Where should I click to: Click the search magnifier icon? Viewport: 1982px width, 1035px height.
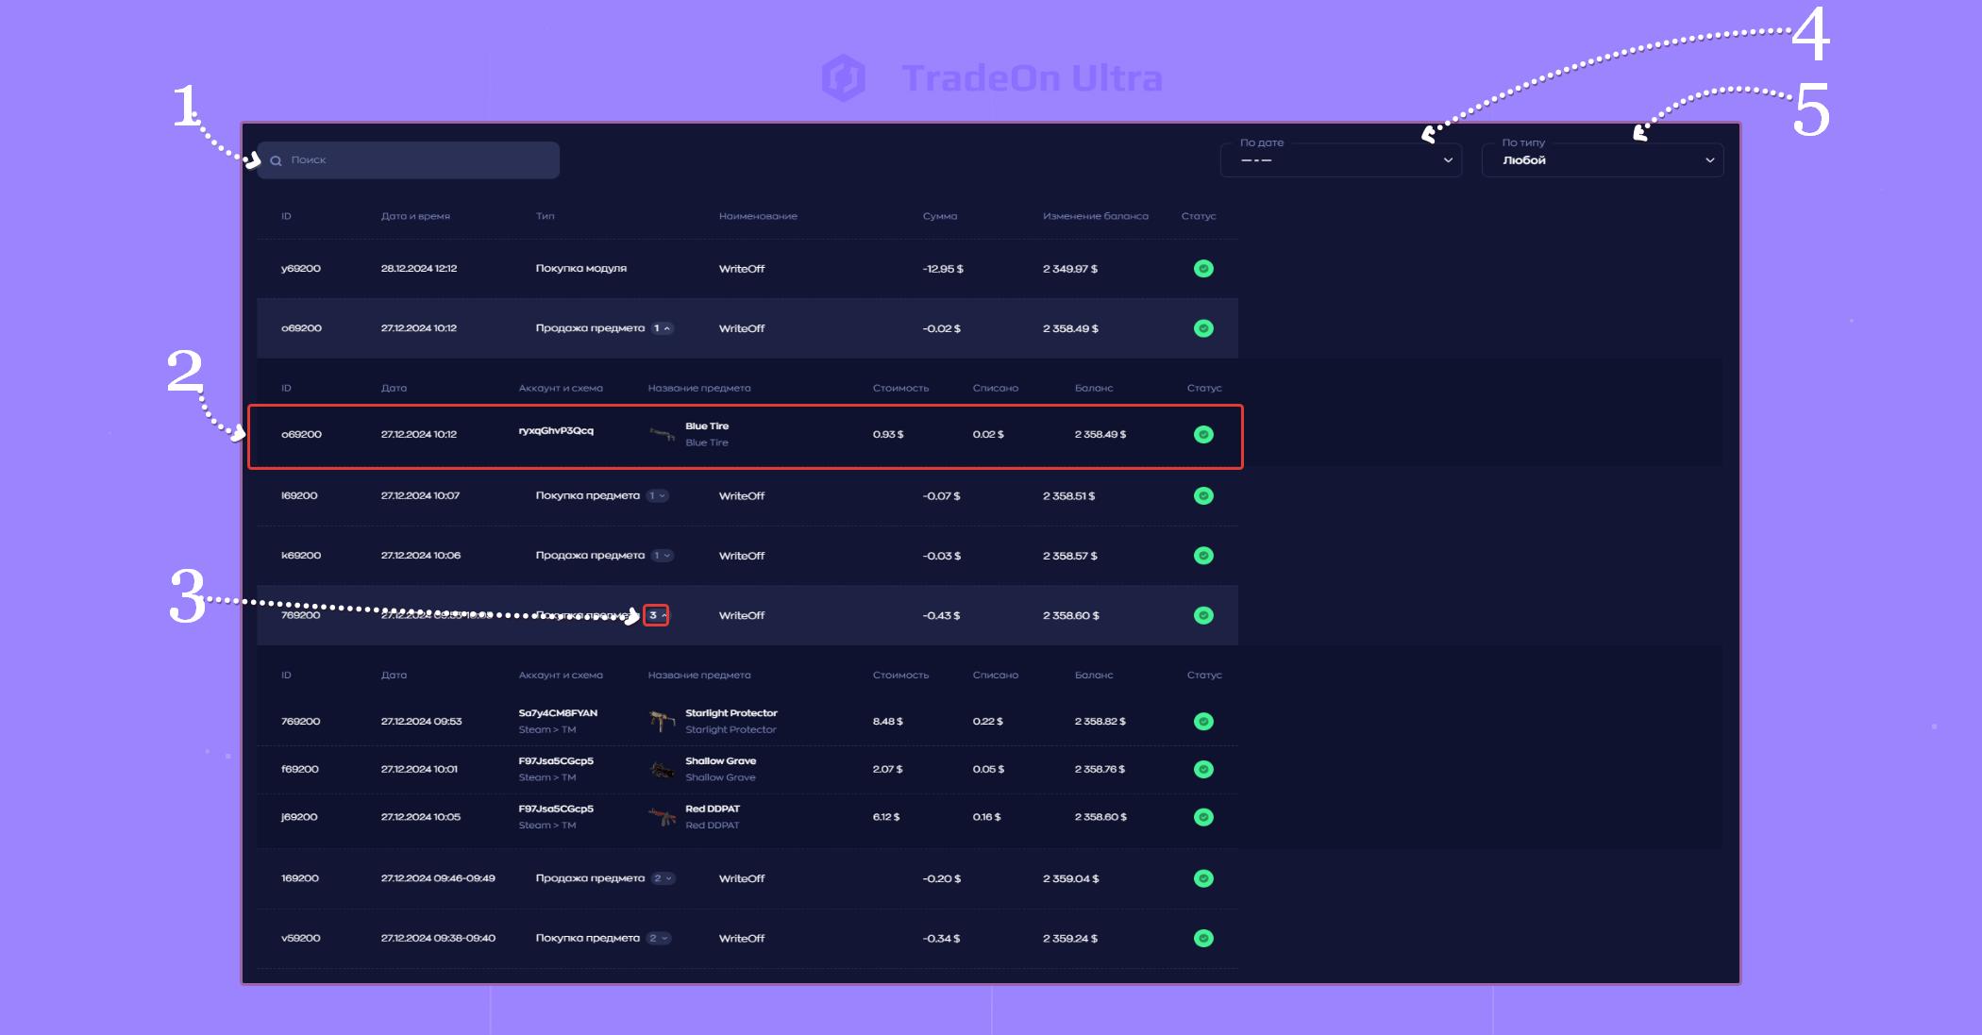(277, 160)
